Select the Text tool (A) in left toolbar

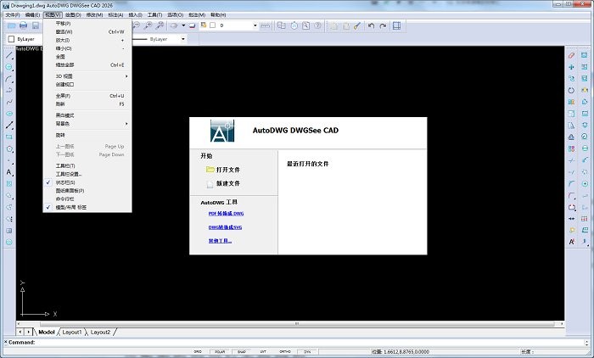tap(9, 172)
